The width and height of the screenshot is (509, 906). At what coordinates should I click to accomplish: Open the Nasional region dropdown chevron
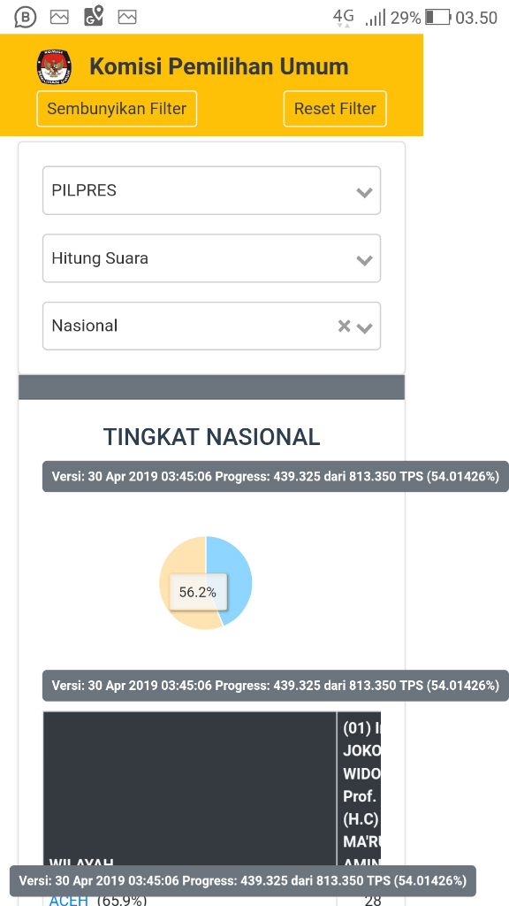(x=365, y=326)
